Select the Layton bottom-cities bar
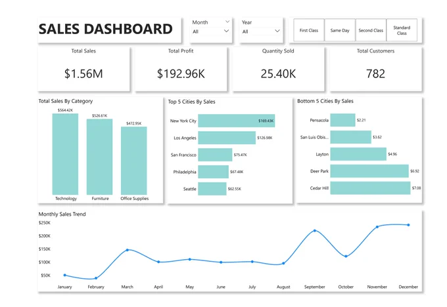 [x=359, y=154]
